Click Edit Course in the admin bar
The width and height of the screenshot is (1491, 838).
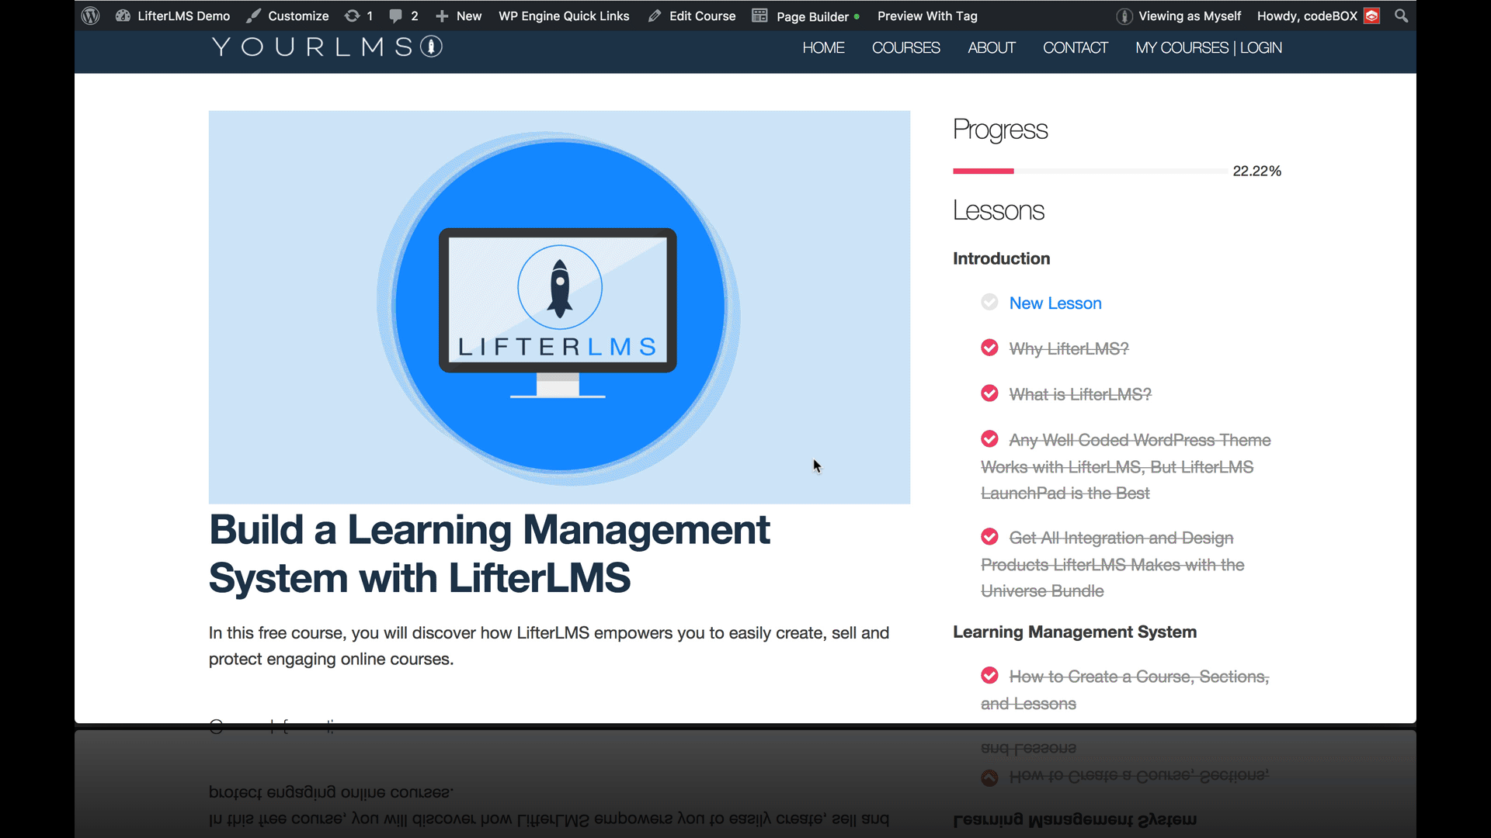(702, 16)
